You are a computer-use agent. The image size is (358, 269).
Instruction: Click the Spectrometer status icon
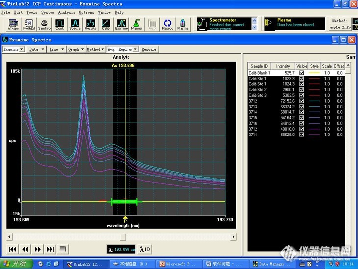click(201, 24)
